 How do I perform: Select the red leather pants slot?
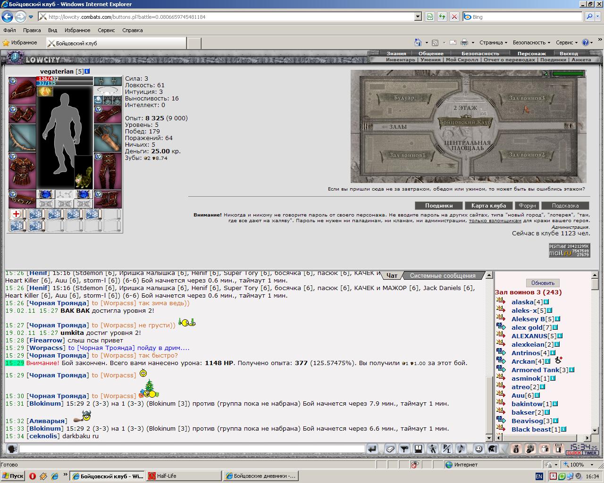pyautogui.click(x=108, y=171)
